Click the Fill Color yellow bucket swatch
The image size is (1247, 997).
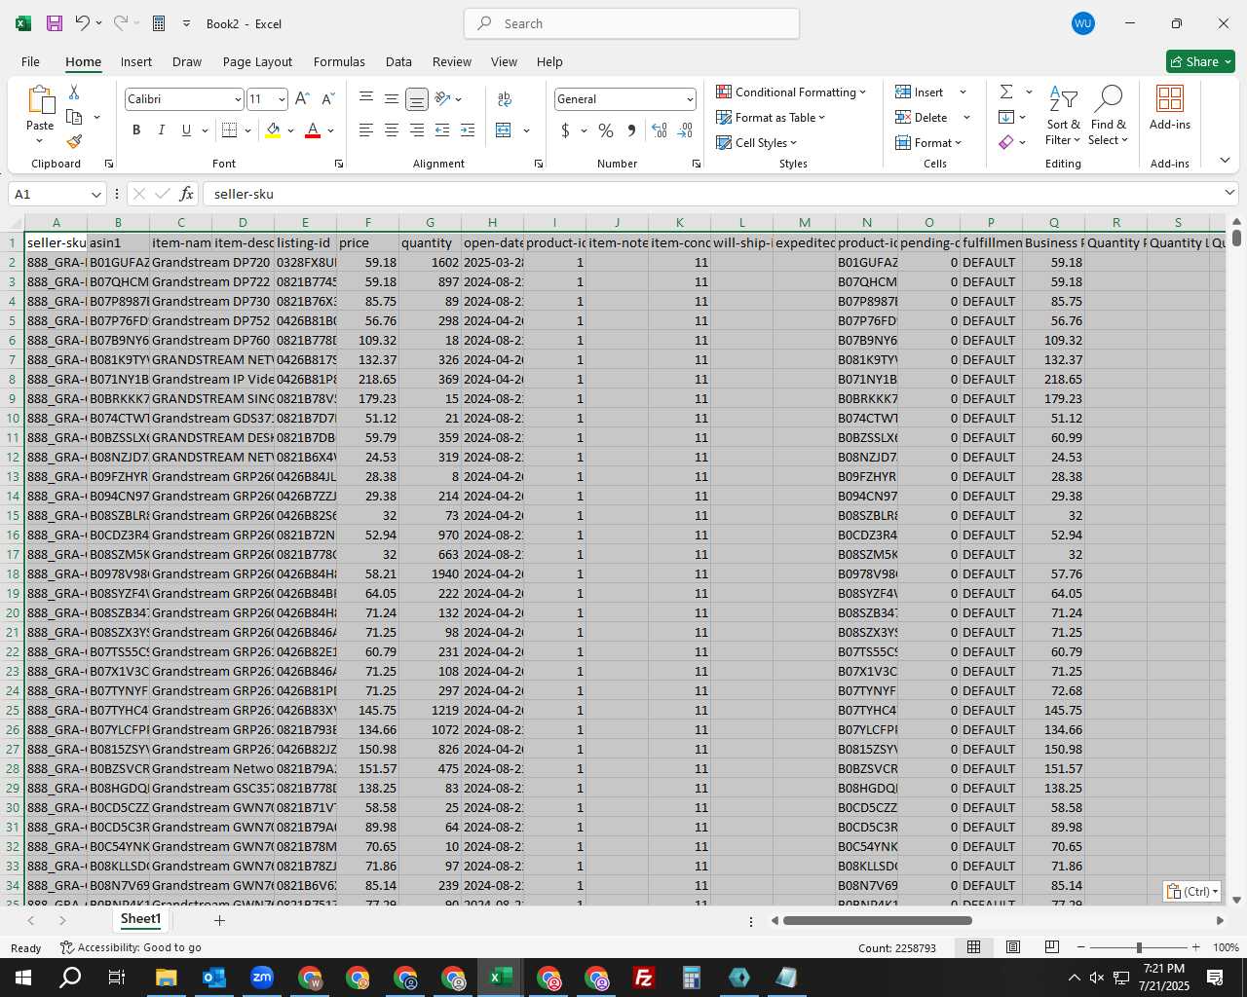[x=273, y=130]
